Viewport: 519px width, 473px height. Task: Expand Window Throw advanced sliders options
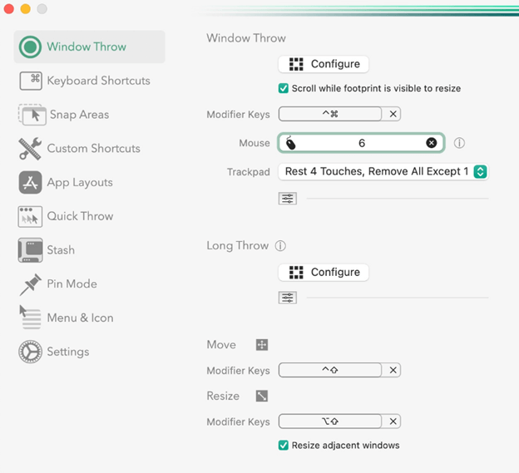(x=288, y=199)
